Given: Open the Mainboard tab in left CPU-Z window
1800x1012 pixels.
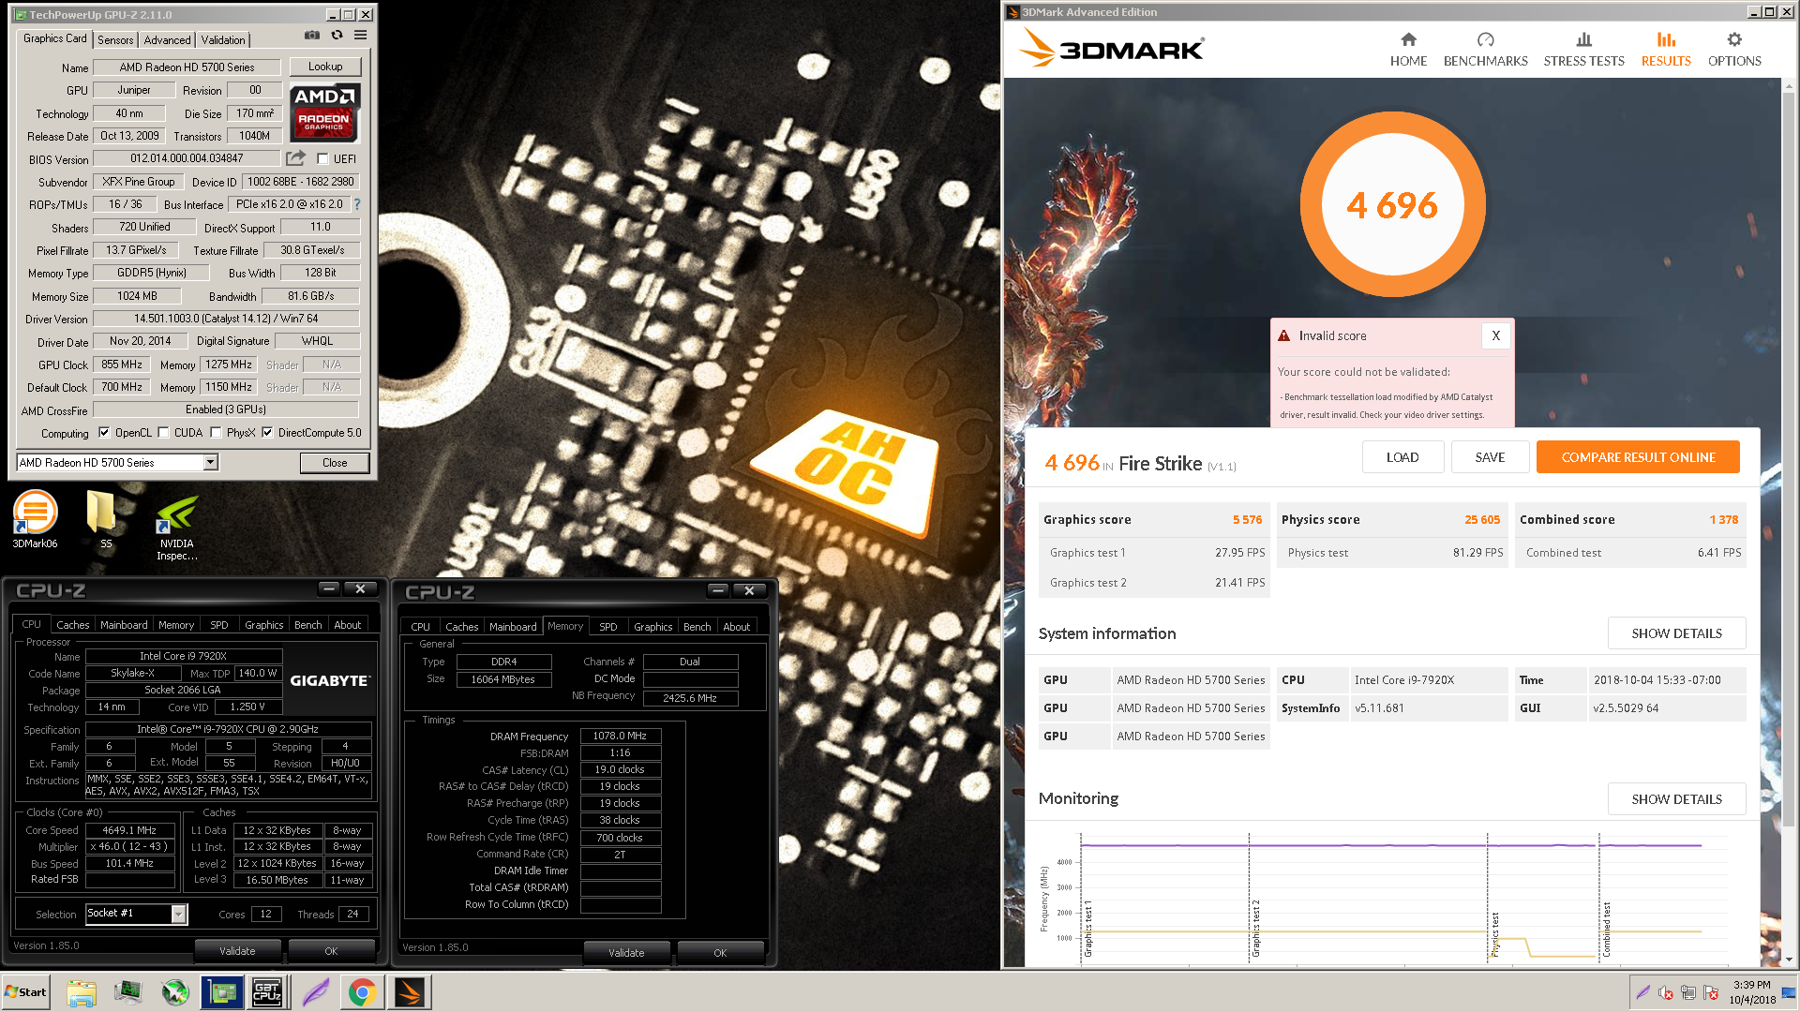Looking at the screenshot, I should (x=124, y=625).
